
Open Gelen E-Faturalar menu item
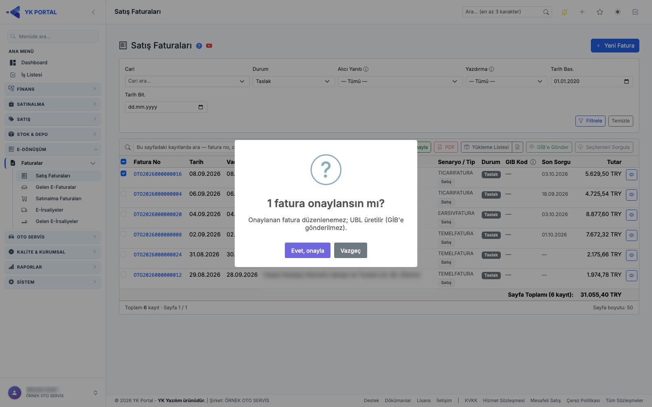pyautogui.click(x=56, y=187)
